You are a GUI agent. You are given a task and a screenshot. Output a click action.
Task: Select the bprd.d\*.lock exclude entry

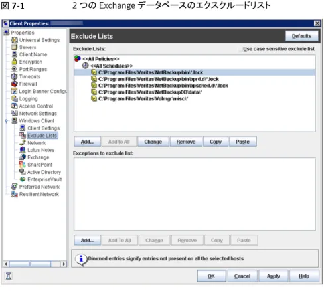click(159, 79)
